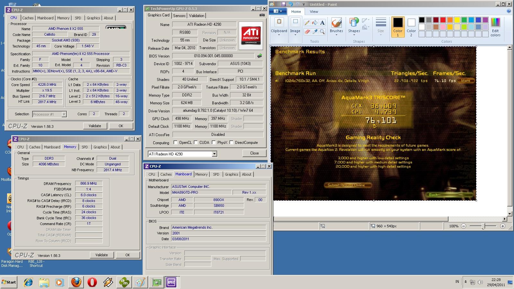Switch to Sensors tab in GPU-Z

[x=179, y=16]
